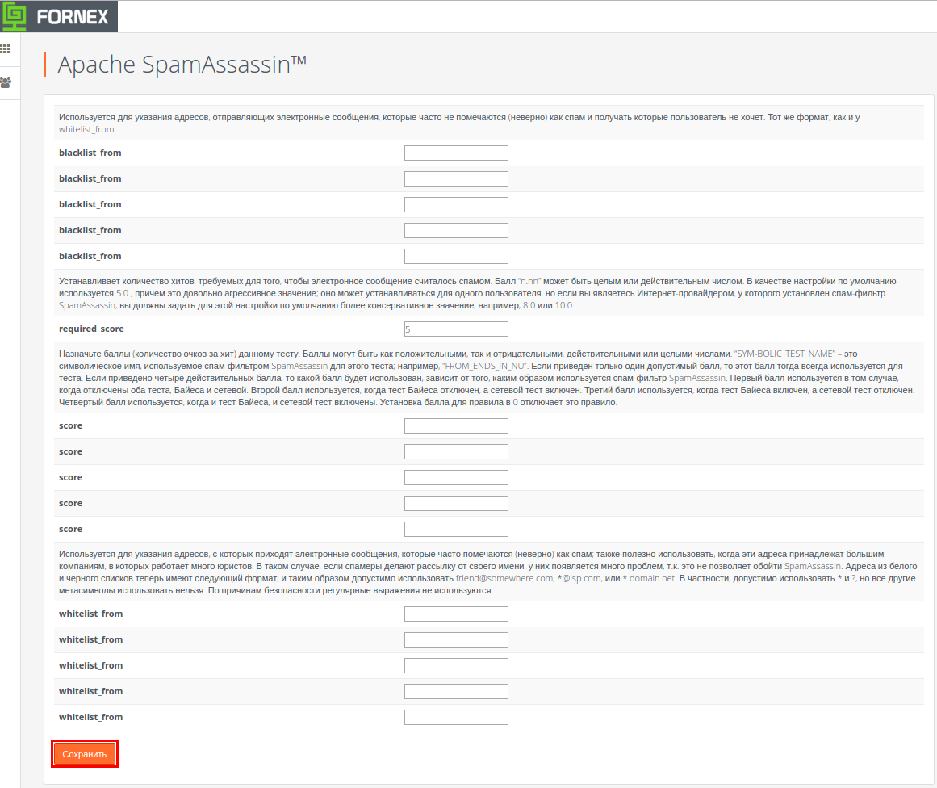The height and width of the screenshot is (788, 937).
Task: Click the n.nn score format text
Action: [529, 281]
